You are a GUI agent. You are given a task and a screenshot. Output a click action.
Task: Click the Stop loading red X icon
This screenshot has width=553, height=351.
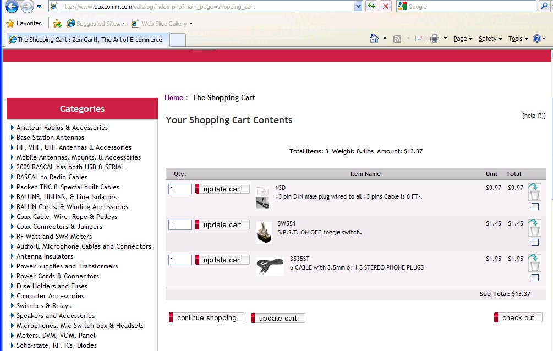(x=386, y=7)
